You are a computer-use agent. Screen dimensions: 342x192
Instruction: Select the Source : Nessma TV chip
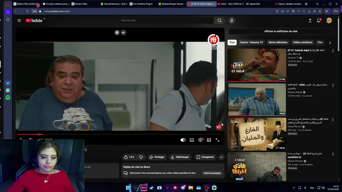coord(251,42)
